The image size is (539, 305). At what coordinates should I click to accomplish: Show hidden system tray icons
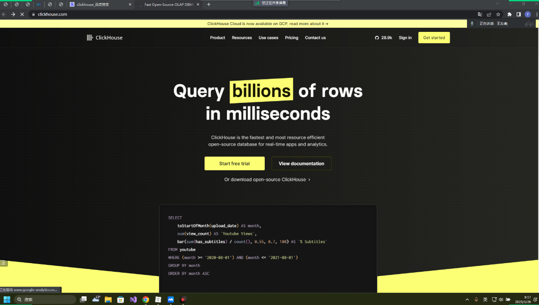pyautogui.click(x=467, y=300)
